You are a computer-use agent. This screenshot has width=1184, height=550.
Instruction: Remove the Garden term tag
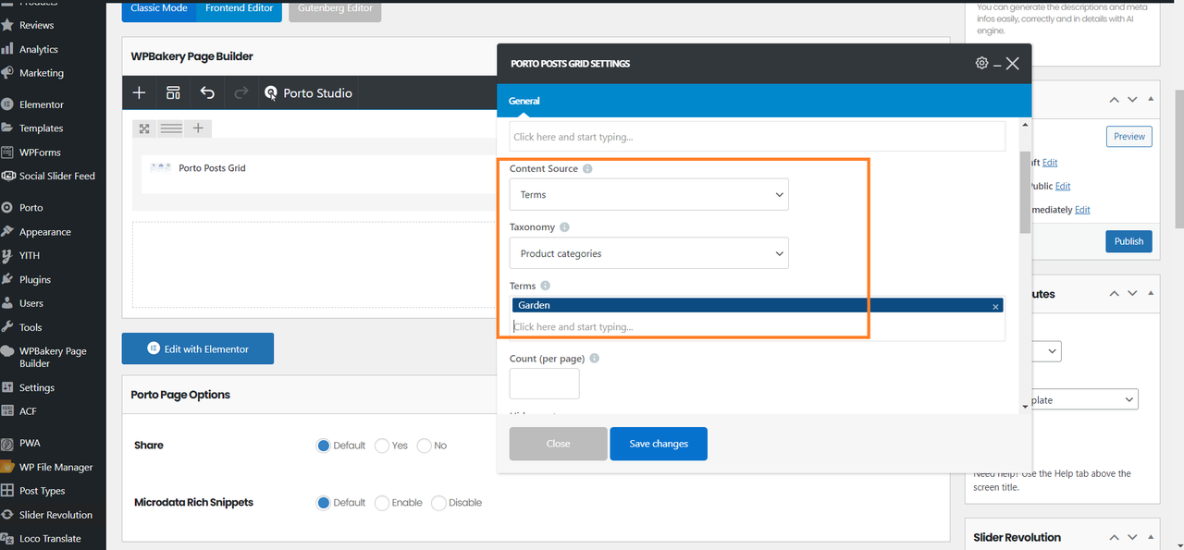point(995,306)
